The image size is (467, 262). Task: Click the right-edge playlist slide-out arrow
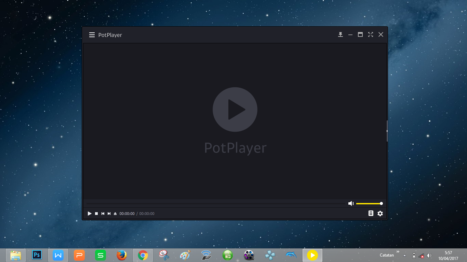387,131
